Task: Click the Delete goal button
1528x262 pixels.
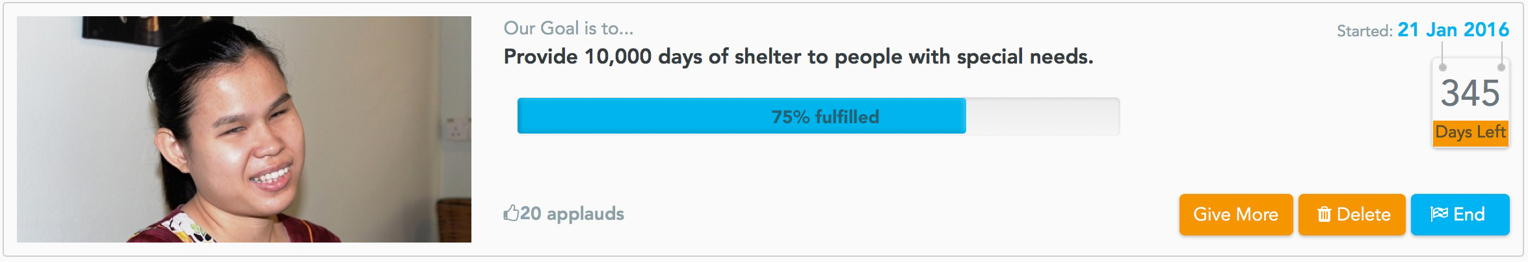Action: [x=1352, y=214]
